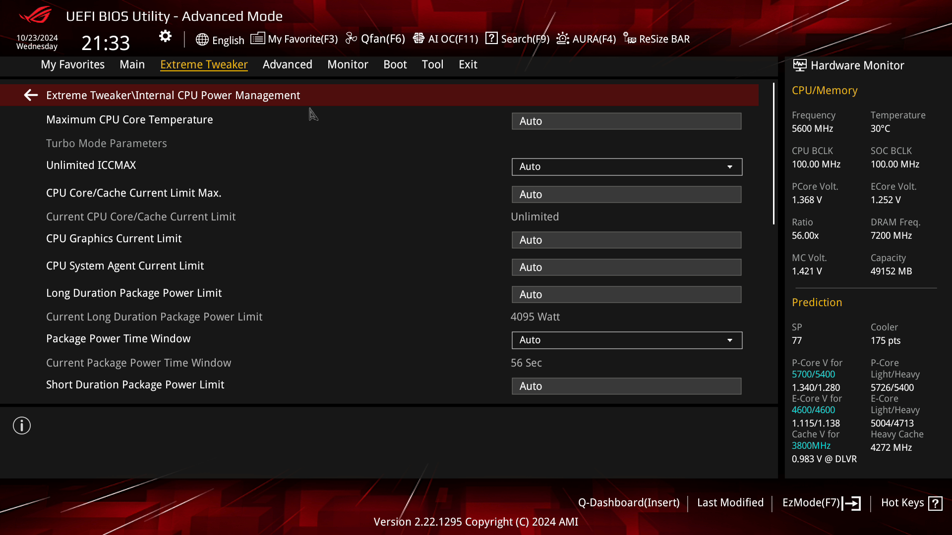952x535 pixels.
Task: Open the Maximum CPU Core Temperature selector
Action: pos(626,121)
